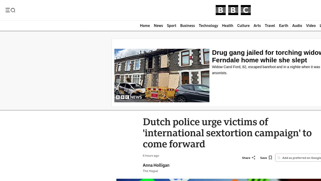Open the Earth section

pos(283,26)
